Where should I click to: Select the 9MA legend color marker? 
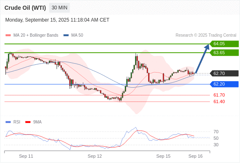pos(28,122)
